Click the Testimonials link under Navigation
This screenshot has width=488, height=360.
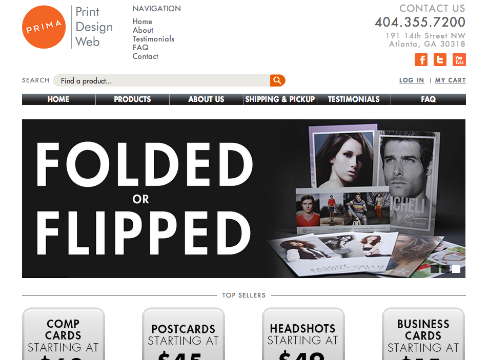[x=153, y=39]
